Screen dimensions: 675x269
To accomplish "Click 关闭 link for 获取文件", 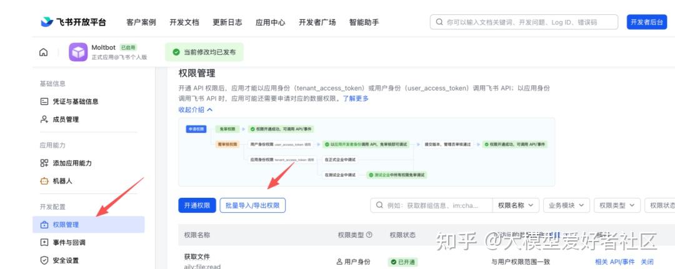I will click(x=647, y=262).
